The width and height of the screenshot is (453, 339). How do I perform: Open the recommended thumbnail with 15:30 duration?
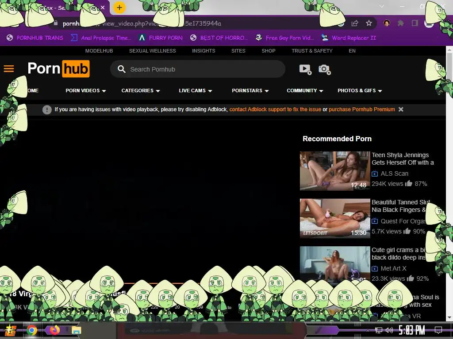335,218
